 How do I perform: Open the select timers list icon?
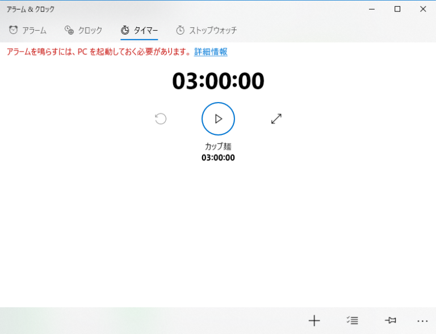coord(352,321)
